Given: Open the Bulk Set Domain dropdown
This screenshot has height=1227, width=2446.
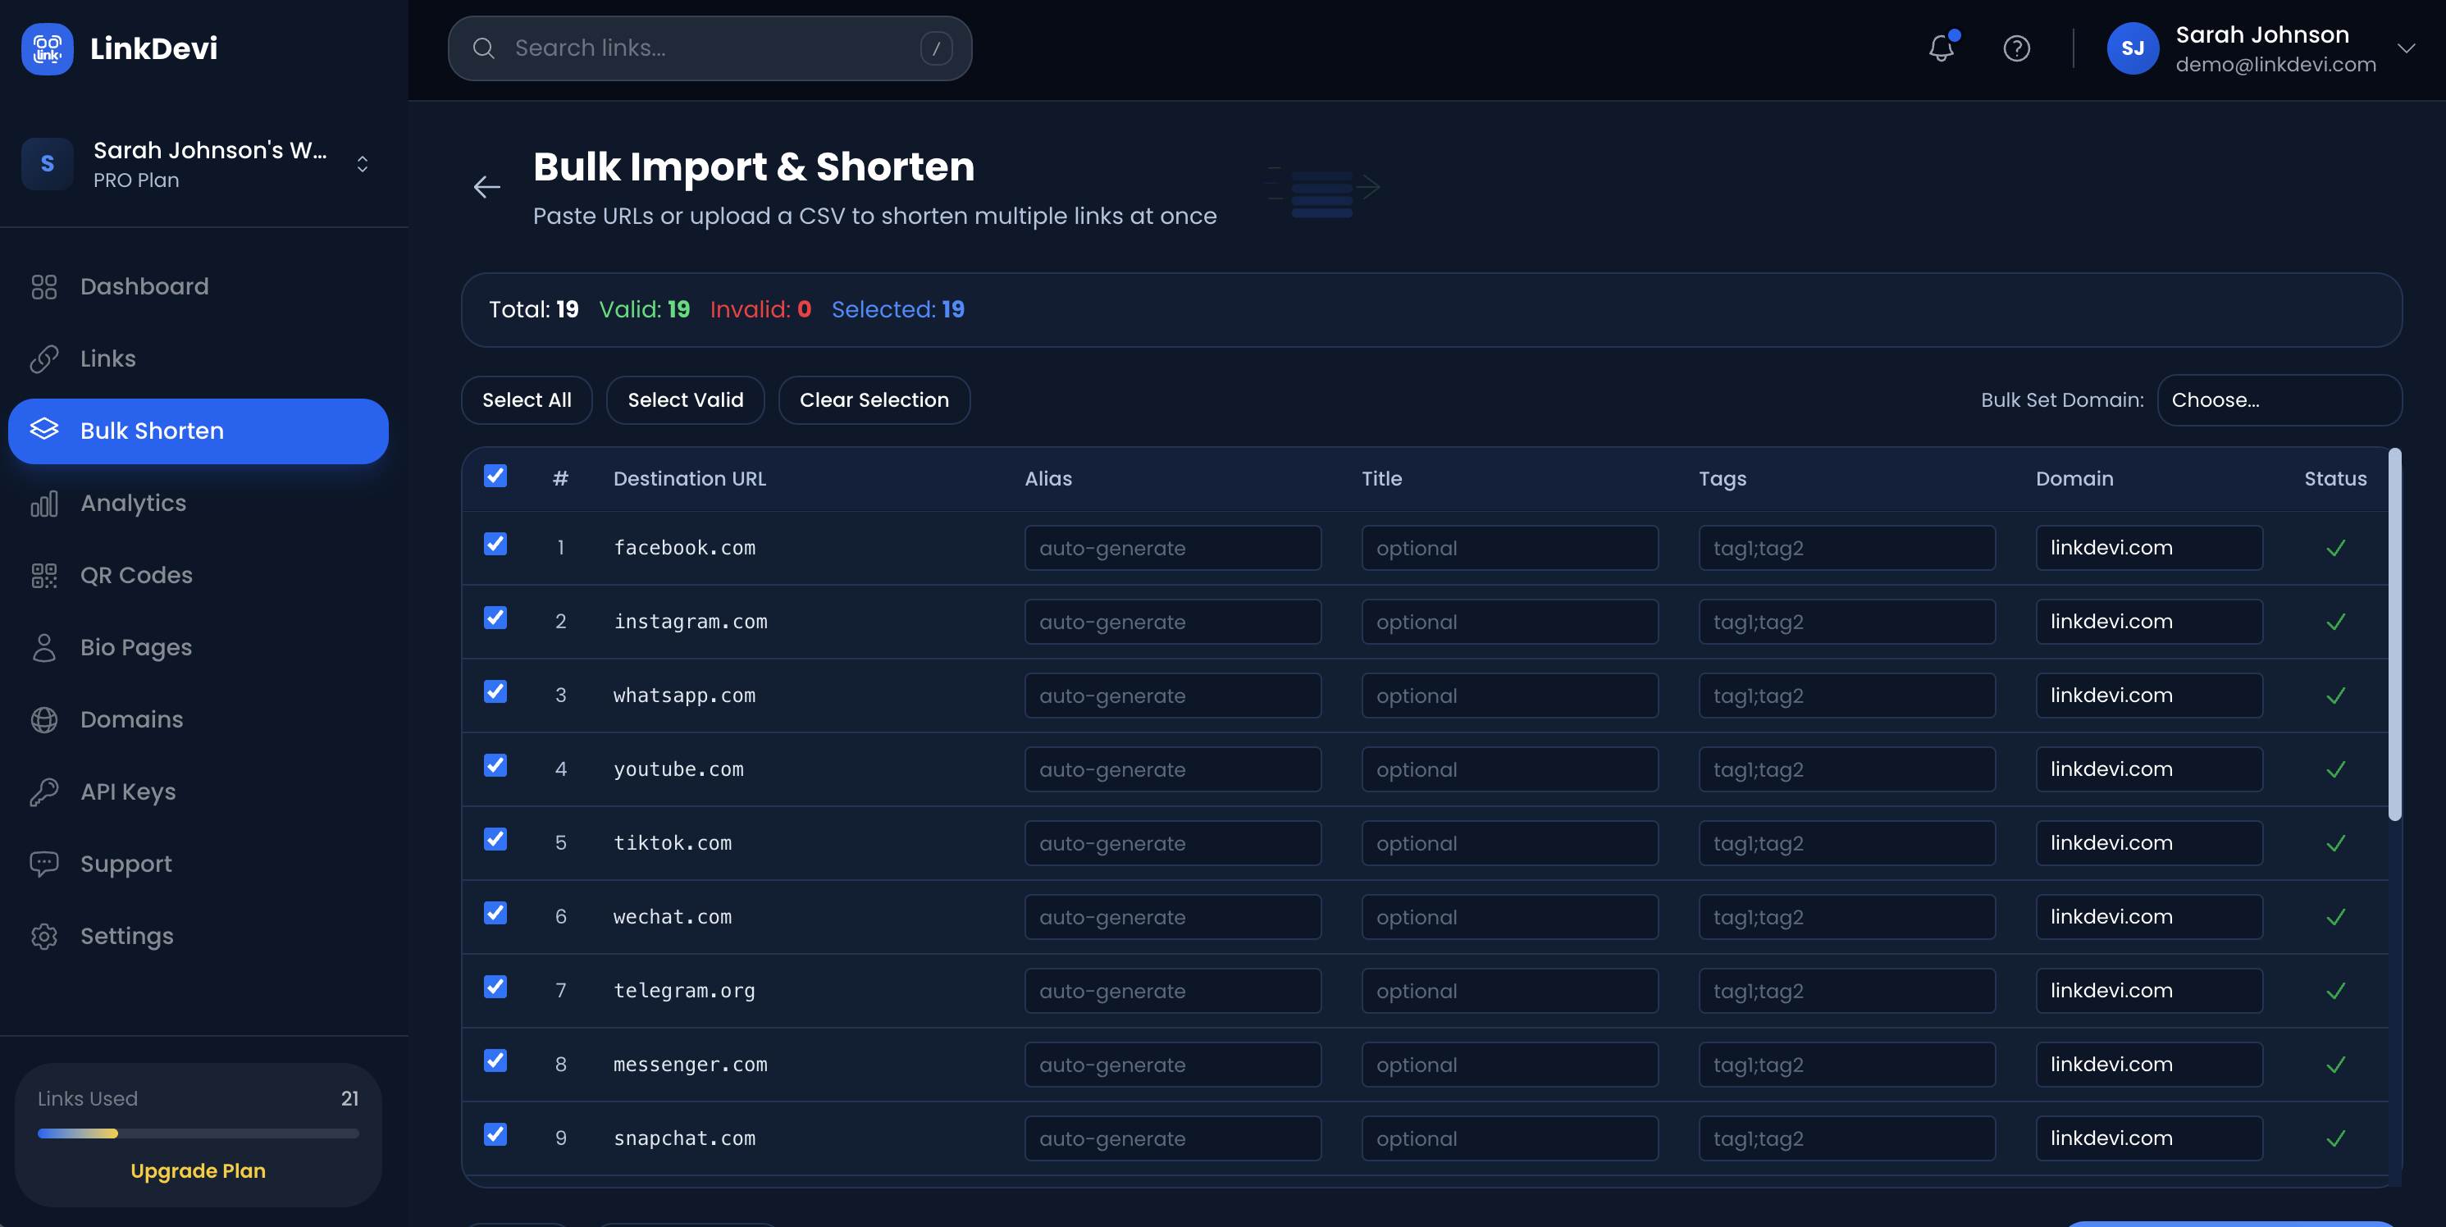Looking at the screenshot, I should pos(2279,399).
